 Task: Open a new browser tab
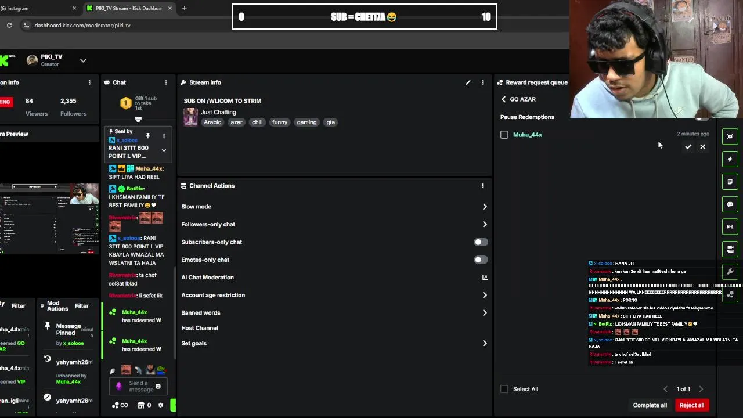click(x=184, y=8)
